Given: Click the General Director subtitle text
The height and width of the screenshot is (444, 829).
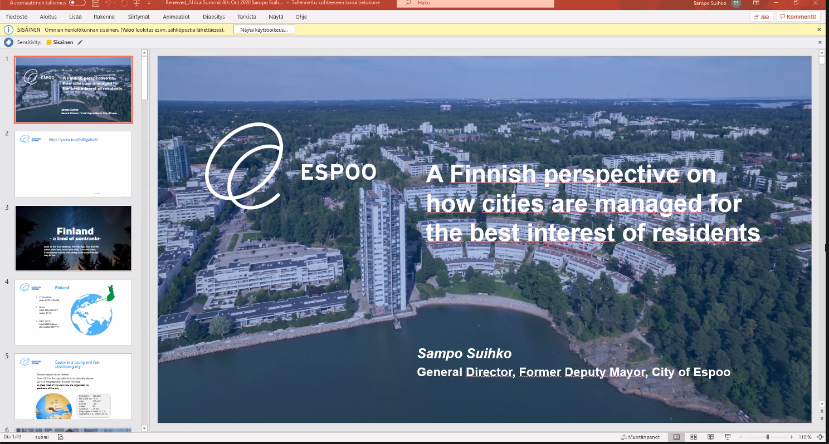Looking at the screenshot, I should click(x=573, y=372).
